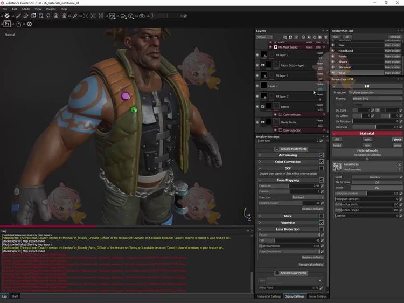This screenshot has height=303, width=404.
Task: Click the Substance logo icon in top toolbar
Action: pyautogui.click(x=7, y=16)
